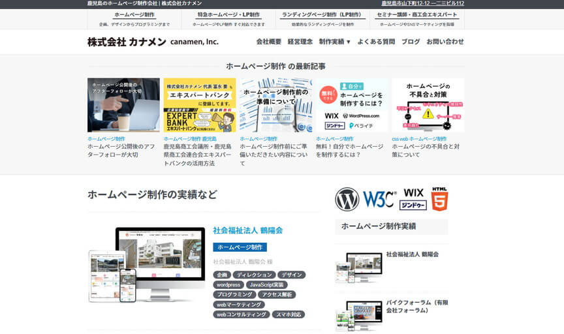This screenshot has height=334, width=564.
Task: Click article title 鹿児島商工会議所 エキスパートバンクの活用方法
Action: point(198,155)
